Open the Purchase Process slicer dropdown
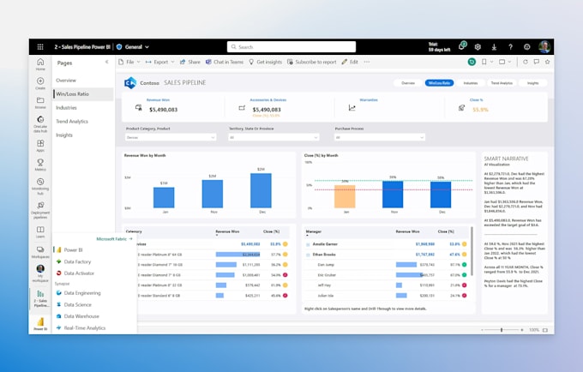This screenshot has height=372, width=583. point(380,137)
